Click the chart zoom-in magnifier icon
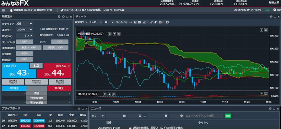Viewport: 281px width, 129px height. [x=118, y=22]
